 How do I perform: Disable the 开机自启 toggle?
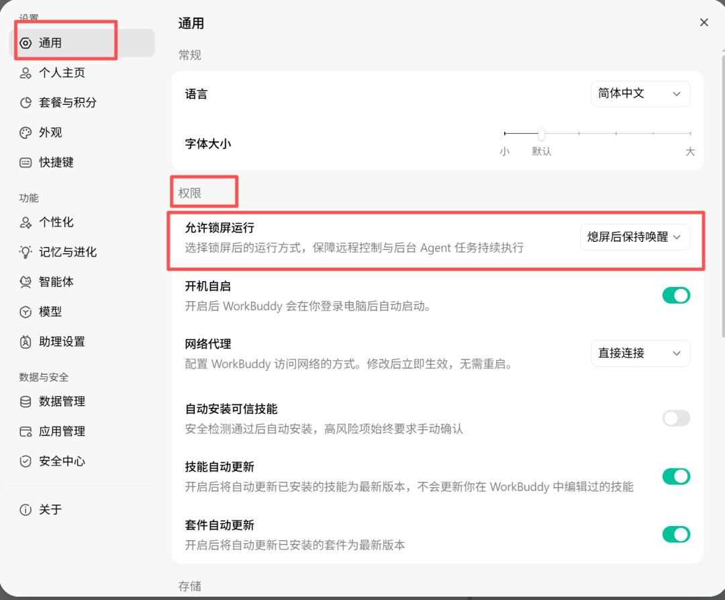(x=676, y=295)
